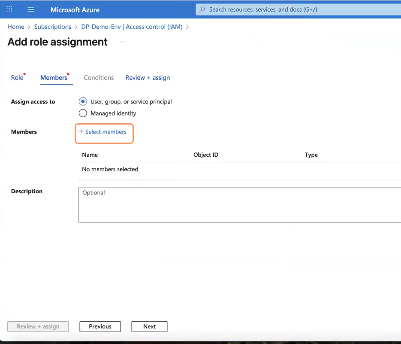Image resolution: width=401 pixels, height=344 pixels.
Task: Click the Previous button
Action: coord(100,326)
